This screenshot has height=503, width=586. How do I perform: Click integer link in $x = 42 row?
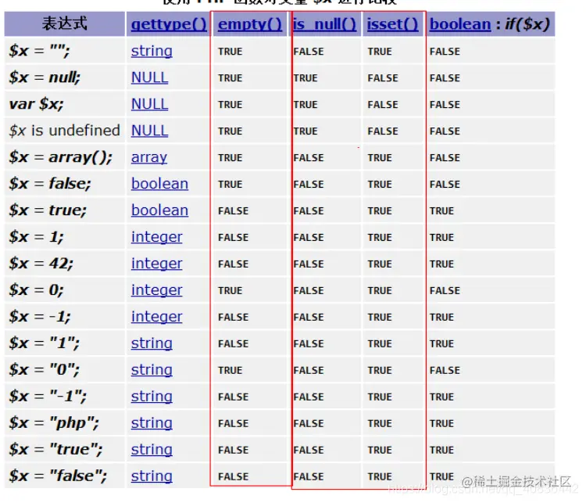(x=156, y=264)
